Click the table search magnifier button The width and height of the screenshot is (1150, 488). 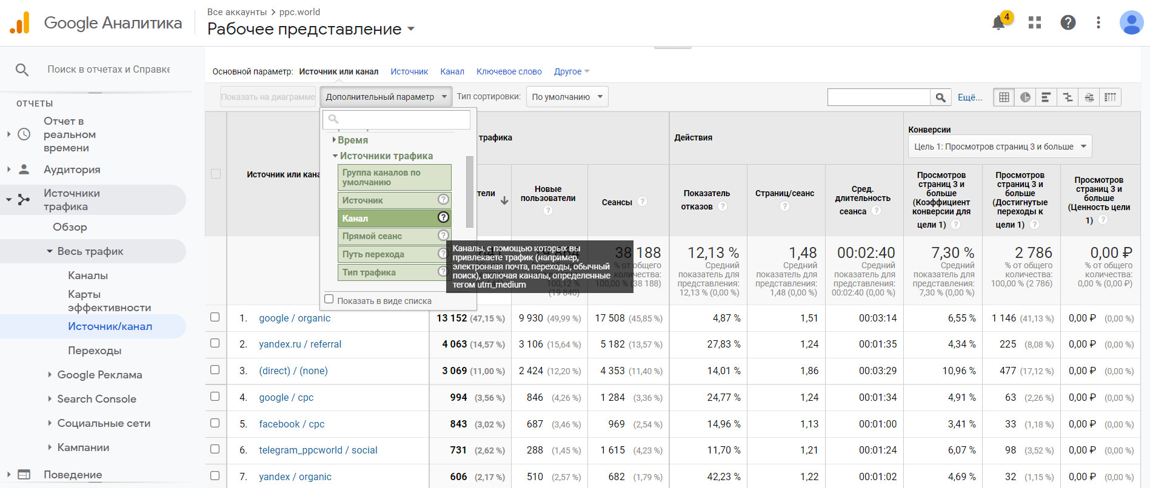(940, 97)
